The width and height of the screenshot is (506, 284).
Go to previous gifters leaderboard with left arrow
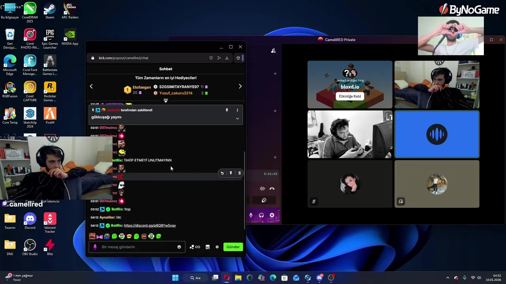point(91,86)
